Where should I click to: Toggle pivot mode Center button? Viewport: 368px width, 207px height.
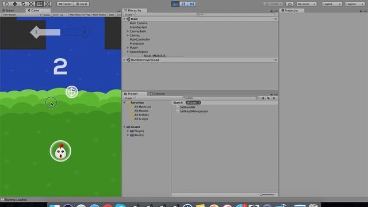65,4
